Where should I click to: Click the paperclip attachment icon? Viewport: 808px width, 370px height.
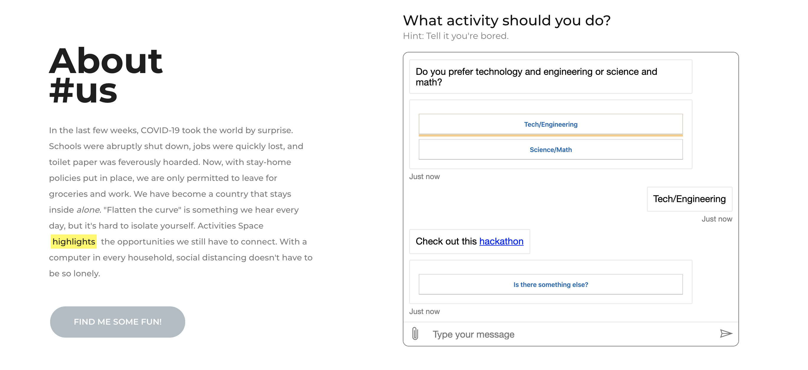point(415,334)
